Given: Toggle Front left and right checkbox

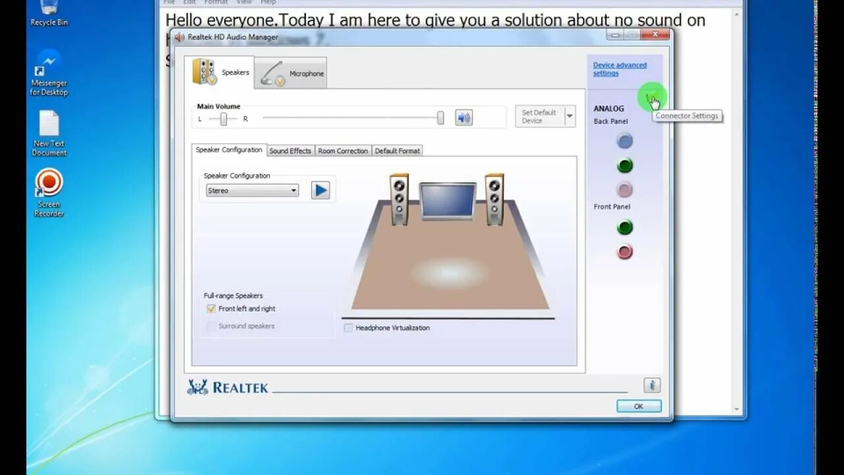Looking at the screenshot, I should 211,309.
